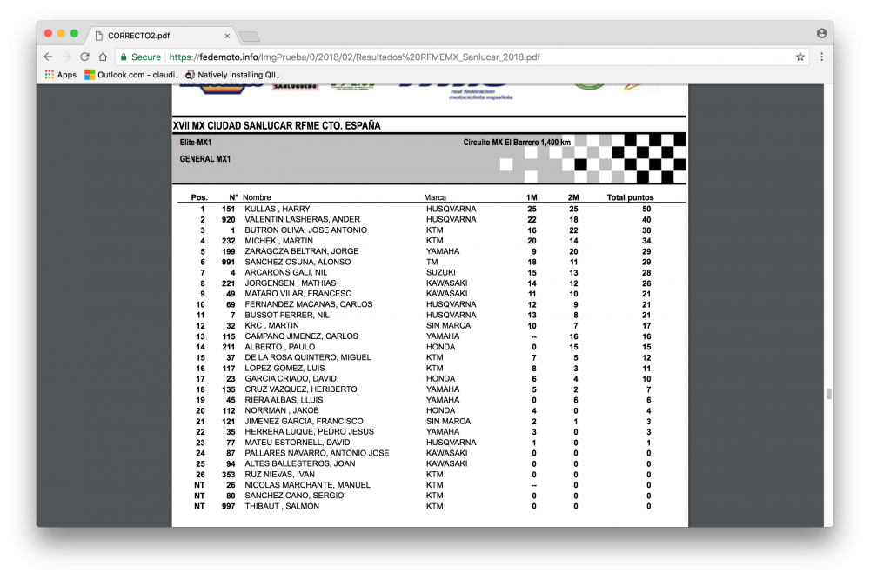Image resolution: width=870 pixels, height=579 pixels.
Task: Click the name DE LA ROSA QUINTERO, MIGUEL
Action: [308, 357]
